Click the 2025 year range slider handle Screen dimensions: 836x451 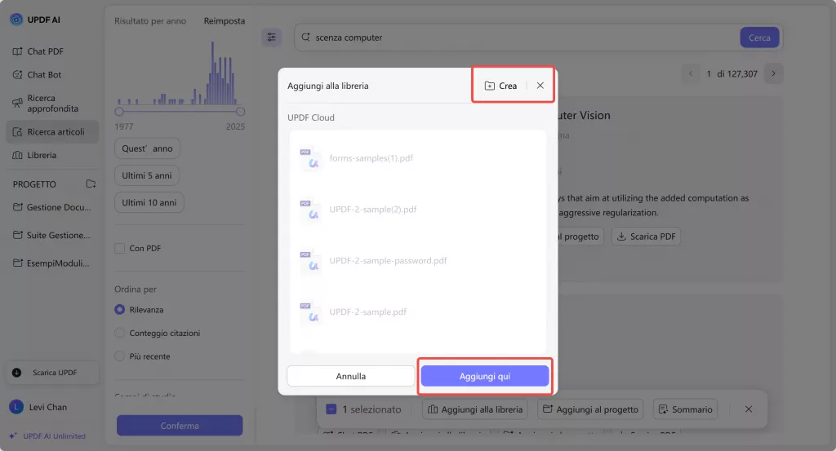pos(240,111)
